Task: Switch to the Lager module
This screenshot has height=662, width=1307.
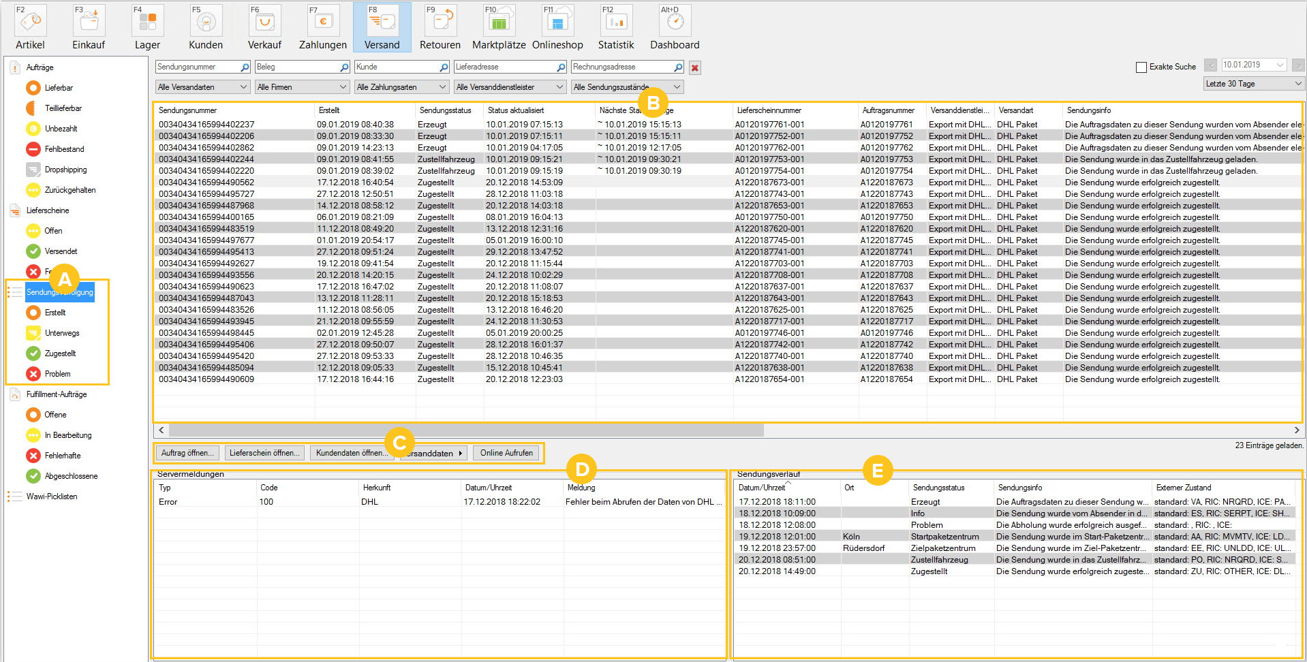Action: pos(147,26)
